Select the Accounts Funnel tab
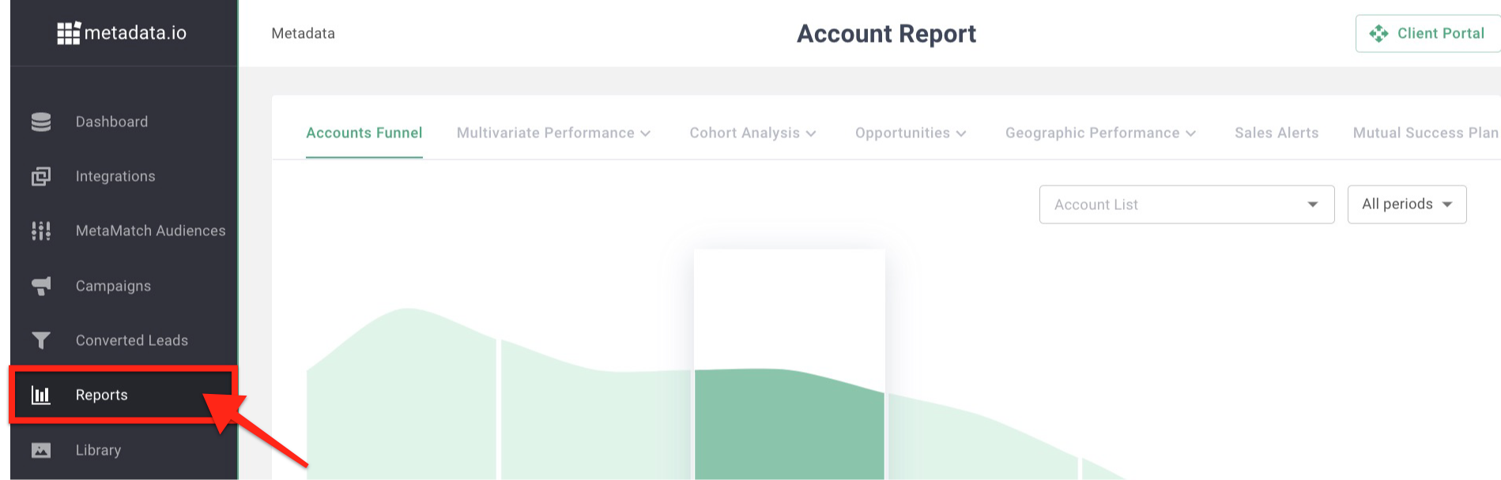Screen dimensions: 1501x480 364,133
